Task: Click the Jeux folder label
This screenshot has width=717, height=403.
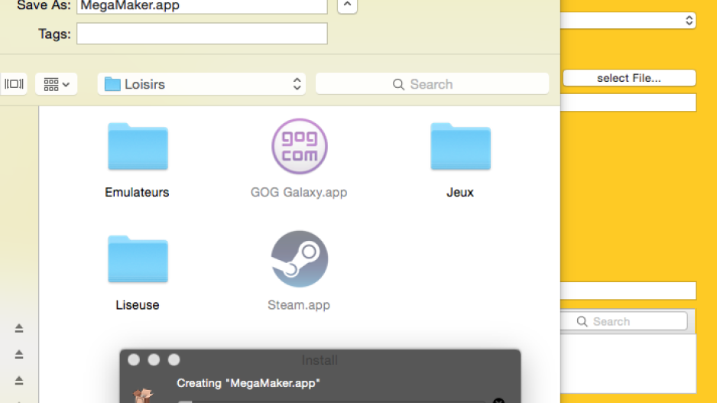Action: coord(460,192)
